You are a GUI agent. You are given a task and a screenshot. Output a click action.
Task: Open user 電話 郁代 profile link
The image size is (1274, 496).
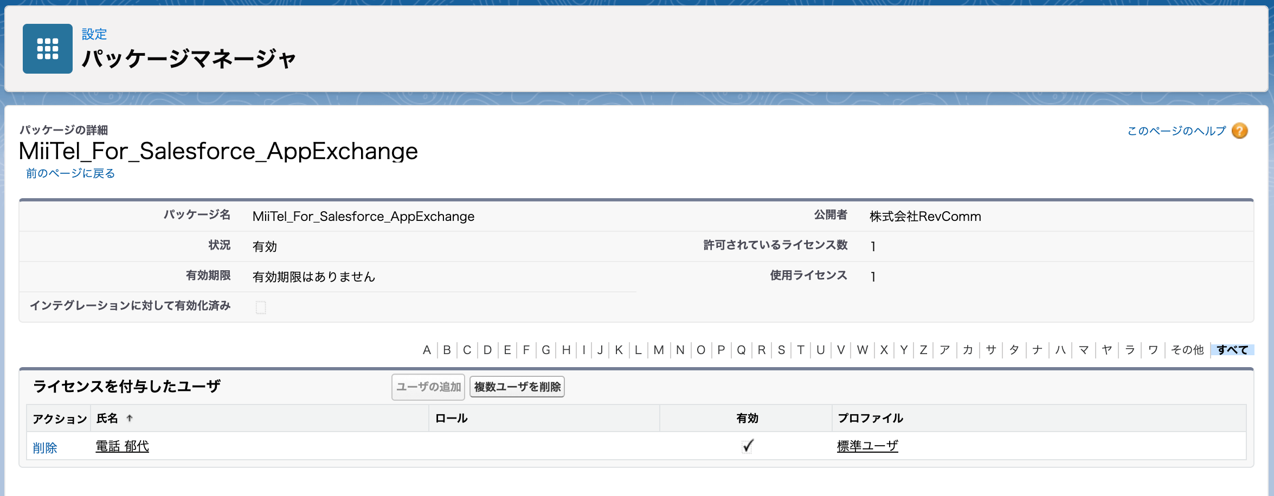[123, 446]
